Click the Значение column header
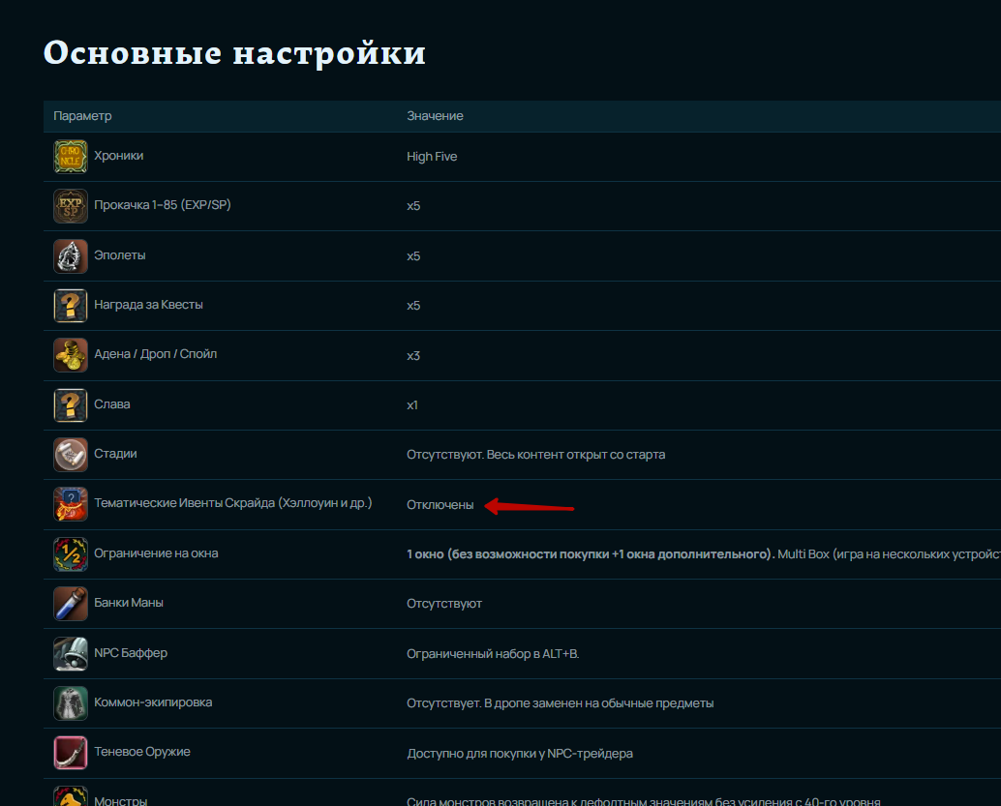This screenshot has height=806, width=1001. point(435,116)
